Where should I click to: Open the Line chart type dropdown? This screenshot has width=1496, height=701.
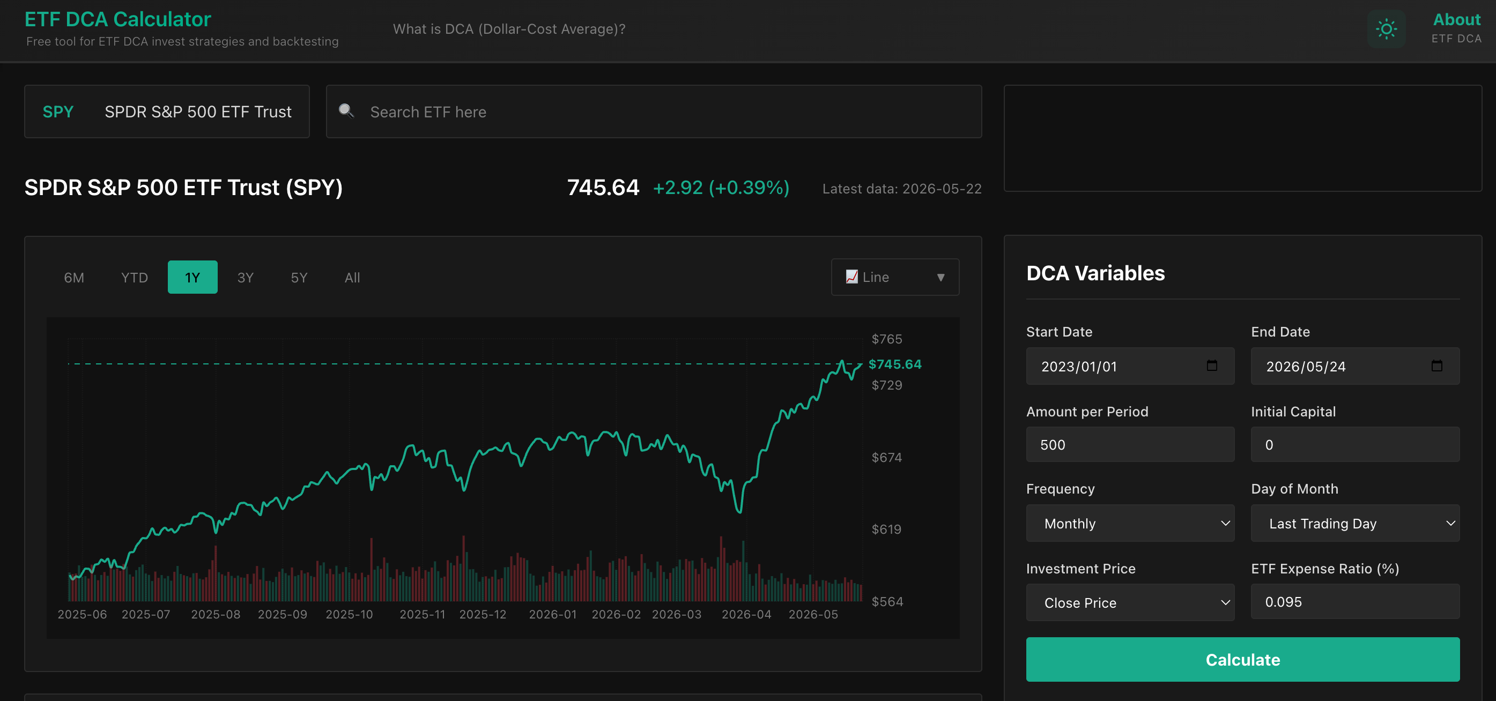tap(895, 278)
